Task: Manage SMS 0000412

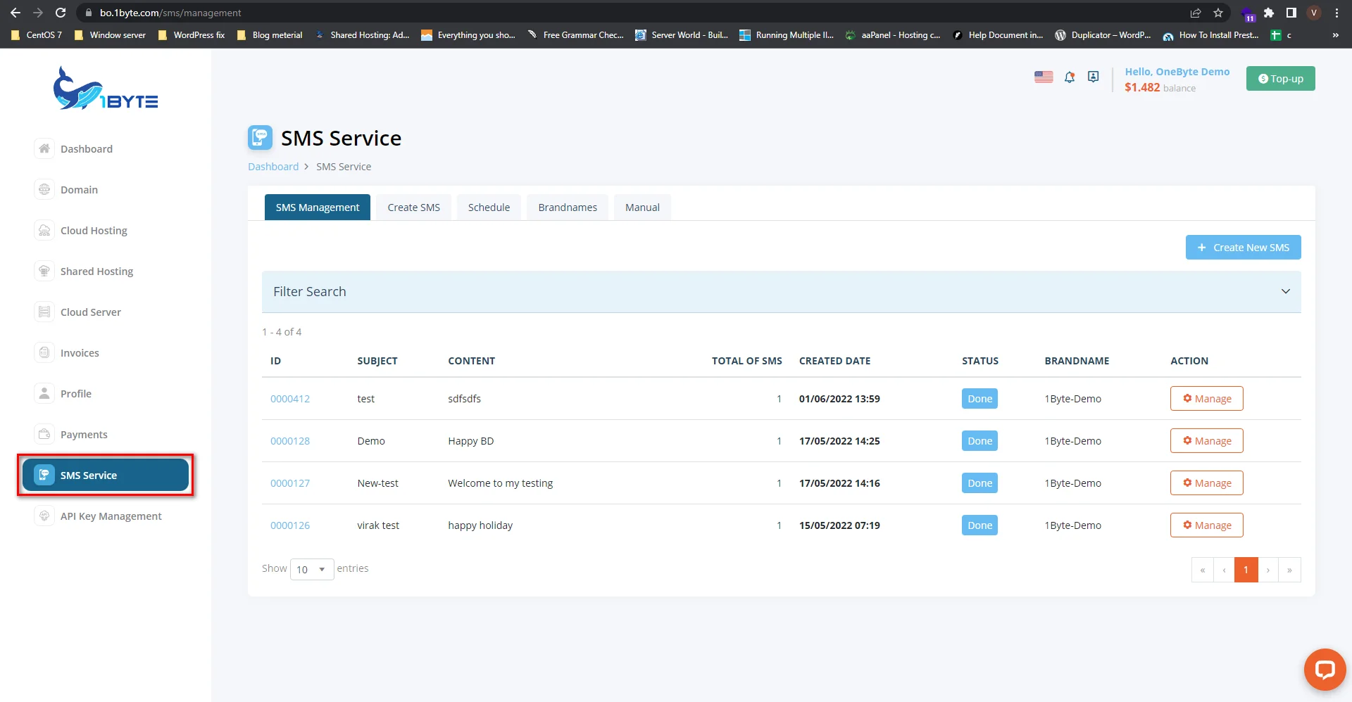Action: pyautogui.click(x=1206, y=398)
